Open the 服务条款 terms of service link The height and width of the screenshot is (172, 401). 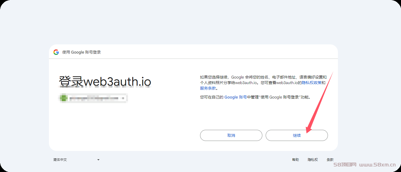[208, 88]
